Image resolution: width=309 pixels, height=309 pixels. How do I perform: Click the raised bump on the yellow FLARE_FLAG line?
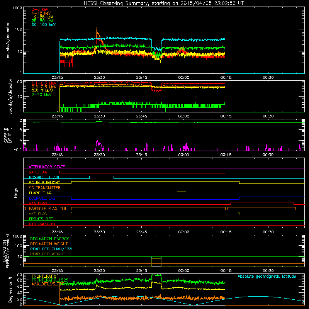coord(182,192)
